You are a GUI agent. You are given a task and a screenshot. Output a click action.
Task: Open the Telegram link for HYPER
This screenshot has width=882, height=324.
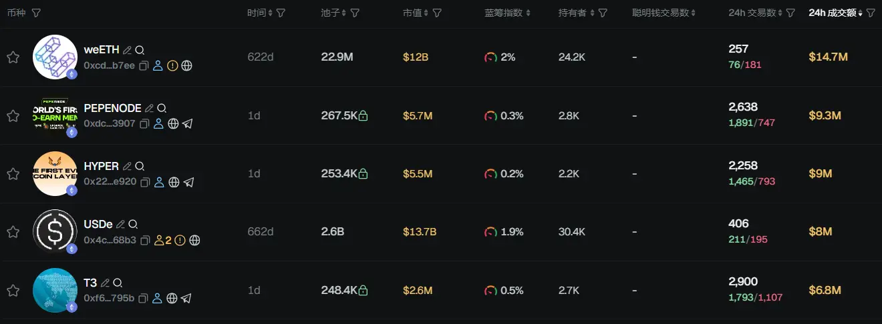[188, 182]
